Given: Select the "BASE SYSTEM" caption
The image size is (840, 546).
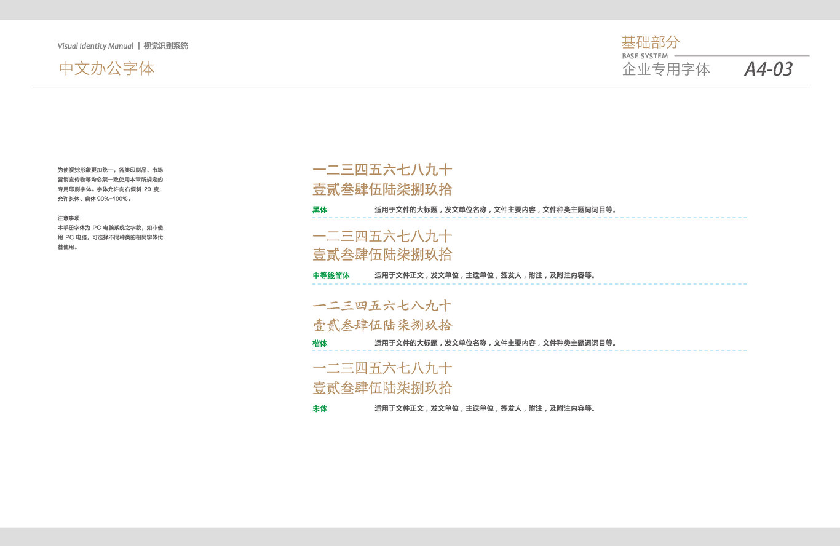Looking at the screenshot, I should coord(645,56).
